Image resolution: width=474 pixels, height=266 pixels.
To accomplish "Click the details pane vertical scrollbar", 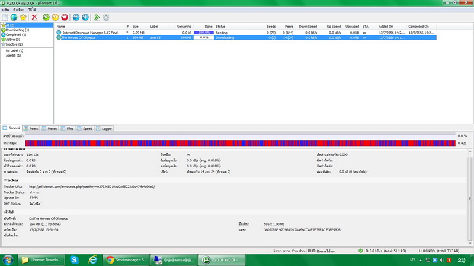I will click(470, 198).
